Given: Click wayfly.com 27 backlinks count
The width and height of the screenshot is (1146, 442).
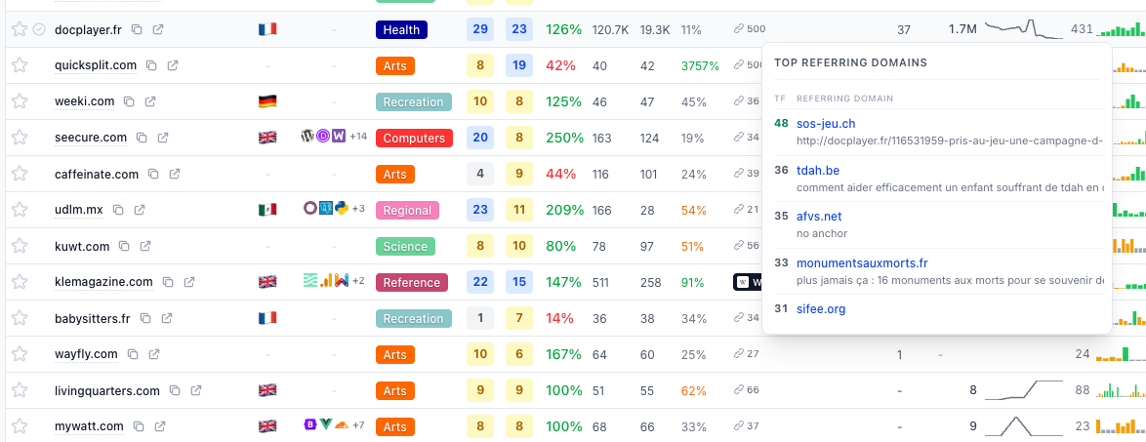Looking at the screenshot, I should pos(747,354).
